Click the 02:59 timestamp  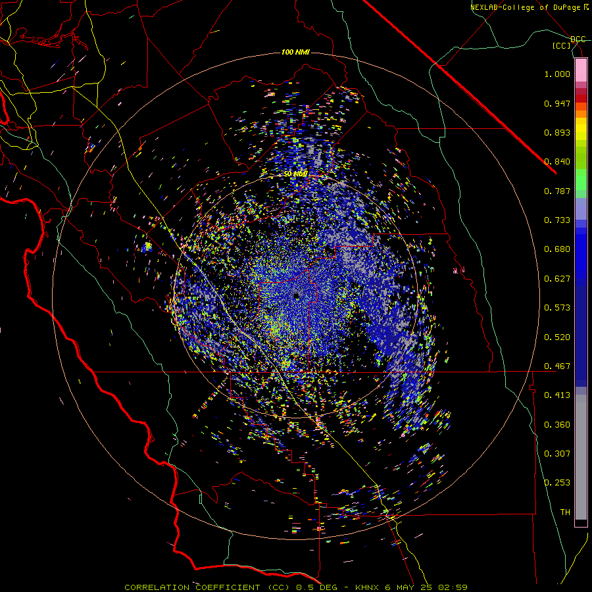453,587
